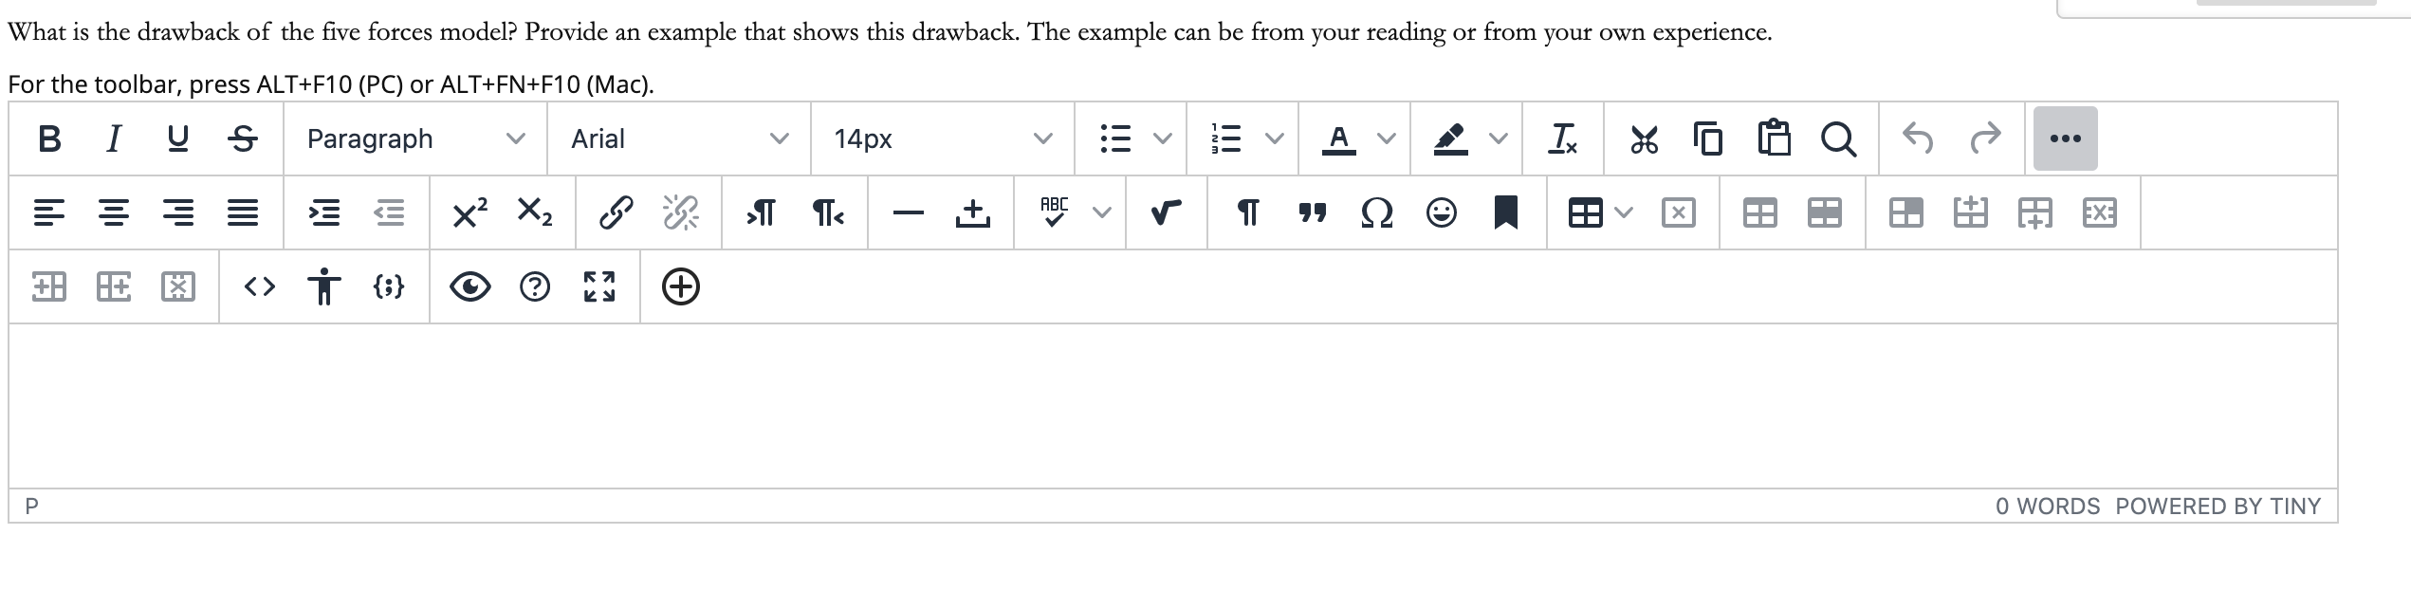The width and height of the screenshot is (2411, 590).
Task: Paste from clipboard
Action: (1774, 138)
